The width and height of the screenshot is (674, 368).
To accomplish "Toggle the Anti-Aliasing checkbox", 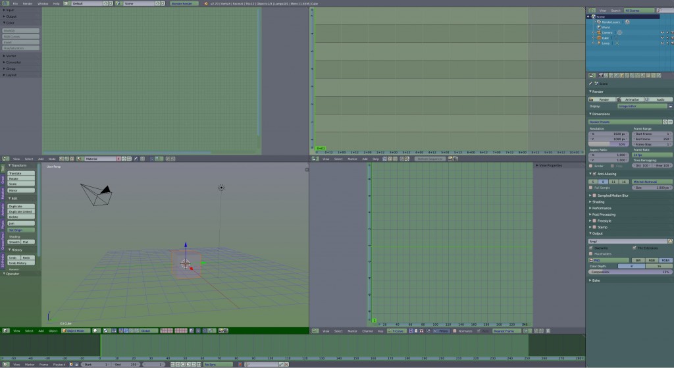I will [594, 174].
